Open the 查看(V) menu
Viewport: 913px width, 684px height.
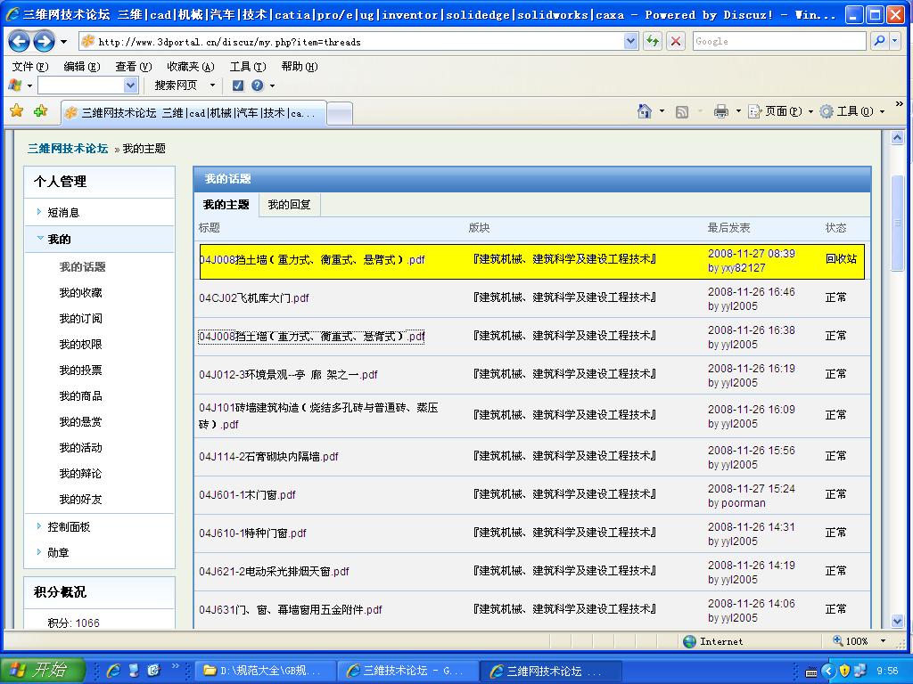[134, 67]
